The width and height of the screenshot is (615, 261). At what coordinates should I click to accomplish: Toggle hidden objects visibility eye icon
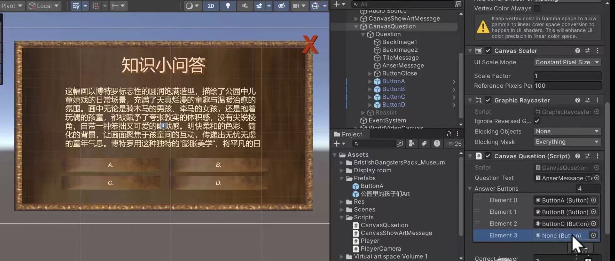281,6
